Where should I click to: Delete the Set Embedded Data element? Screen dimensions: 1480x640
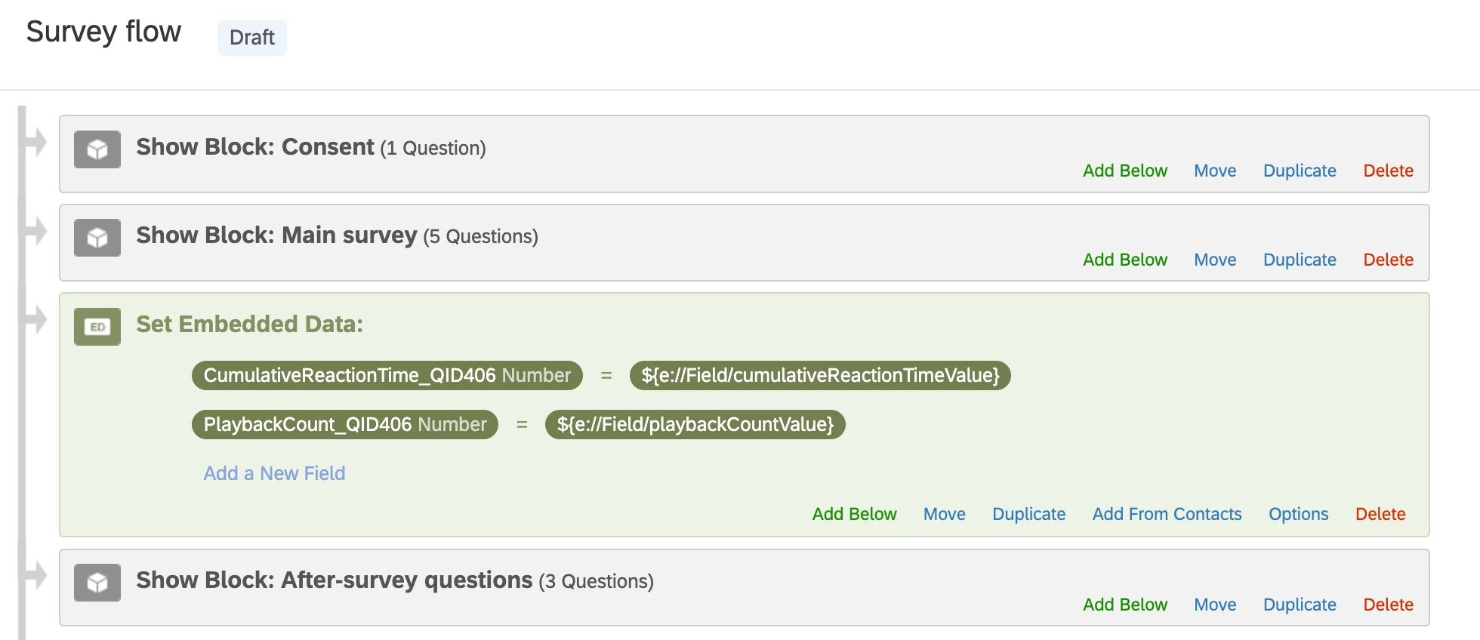click(x=1380, y=514)
